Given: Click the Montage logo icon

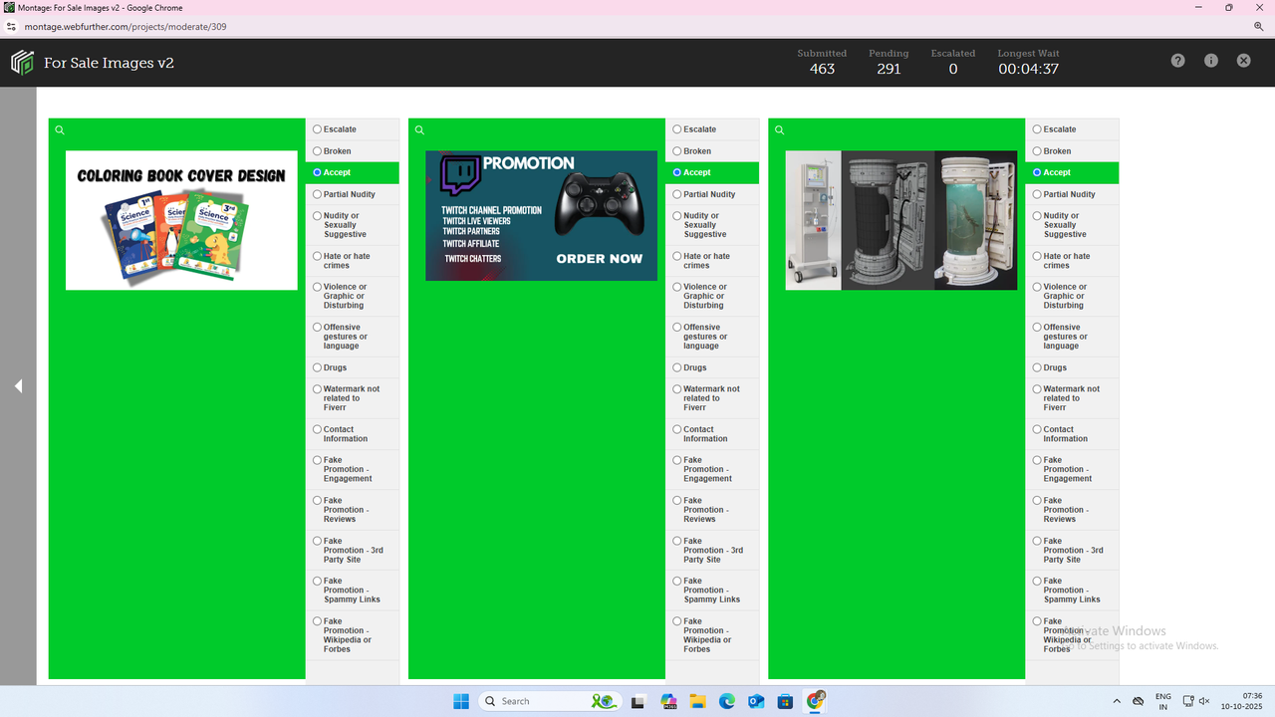Looking at the screenshot, I should tap(22, 63).
